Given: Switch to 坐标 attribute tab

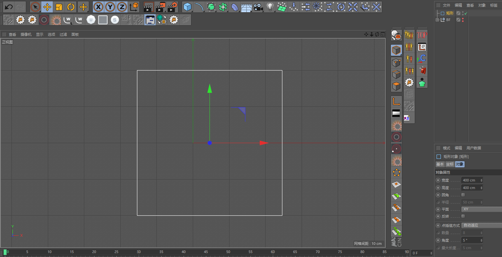Looking at the screenshot, I should coord(450,164).
